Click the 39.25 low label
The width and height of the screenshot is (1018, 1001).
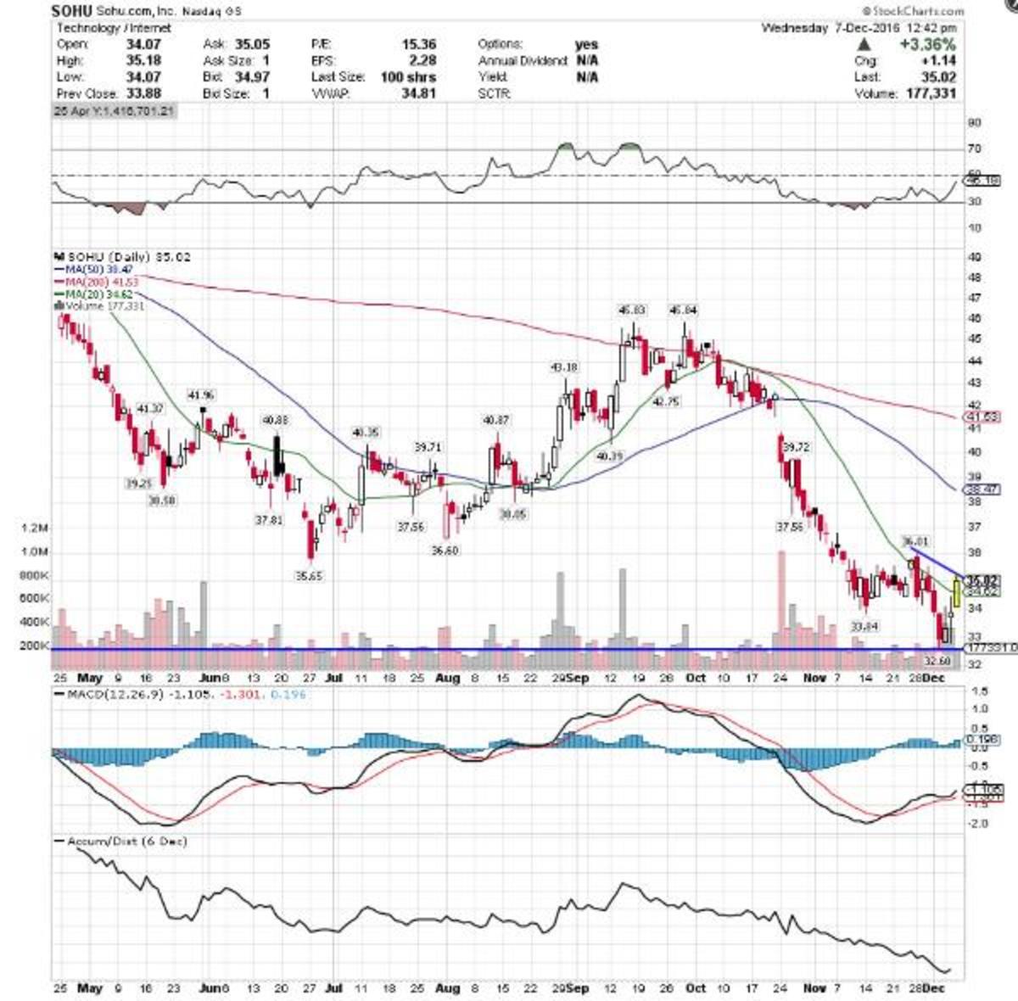(137, 483)
